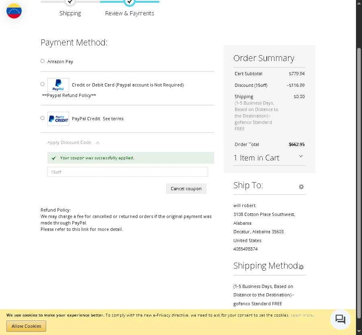Click the Venezuela flag icon
362x335 pixels.
click(14, 11)
